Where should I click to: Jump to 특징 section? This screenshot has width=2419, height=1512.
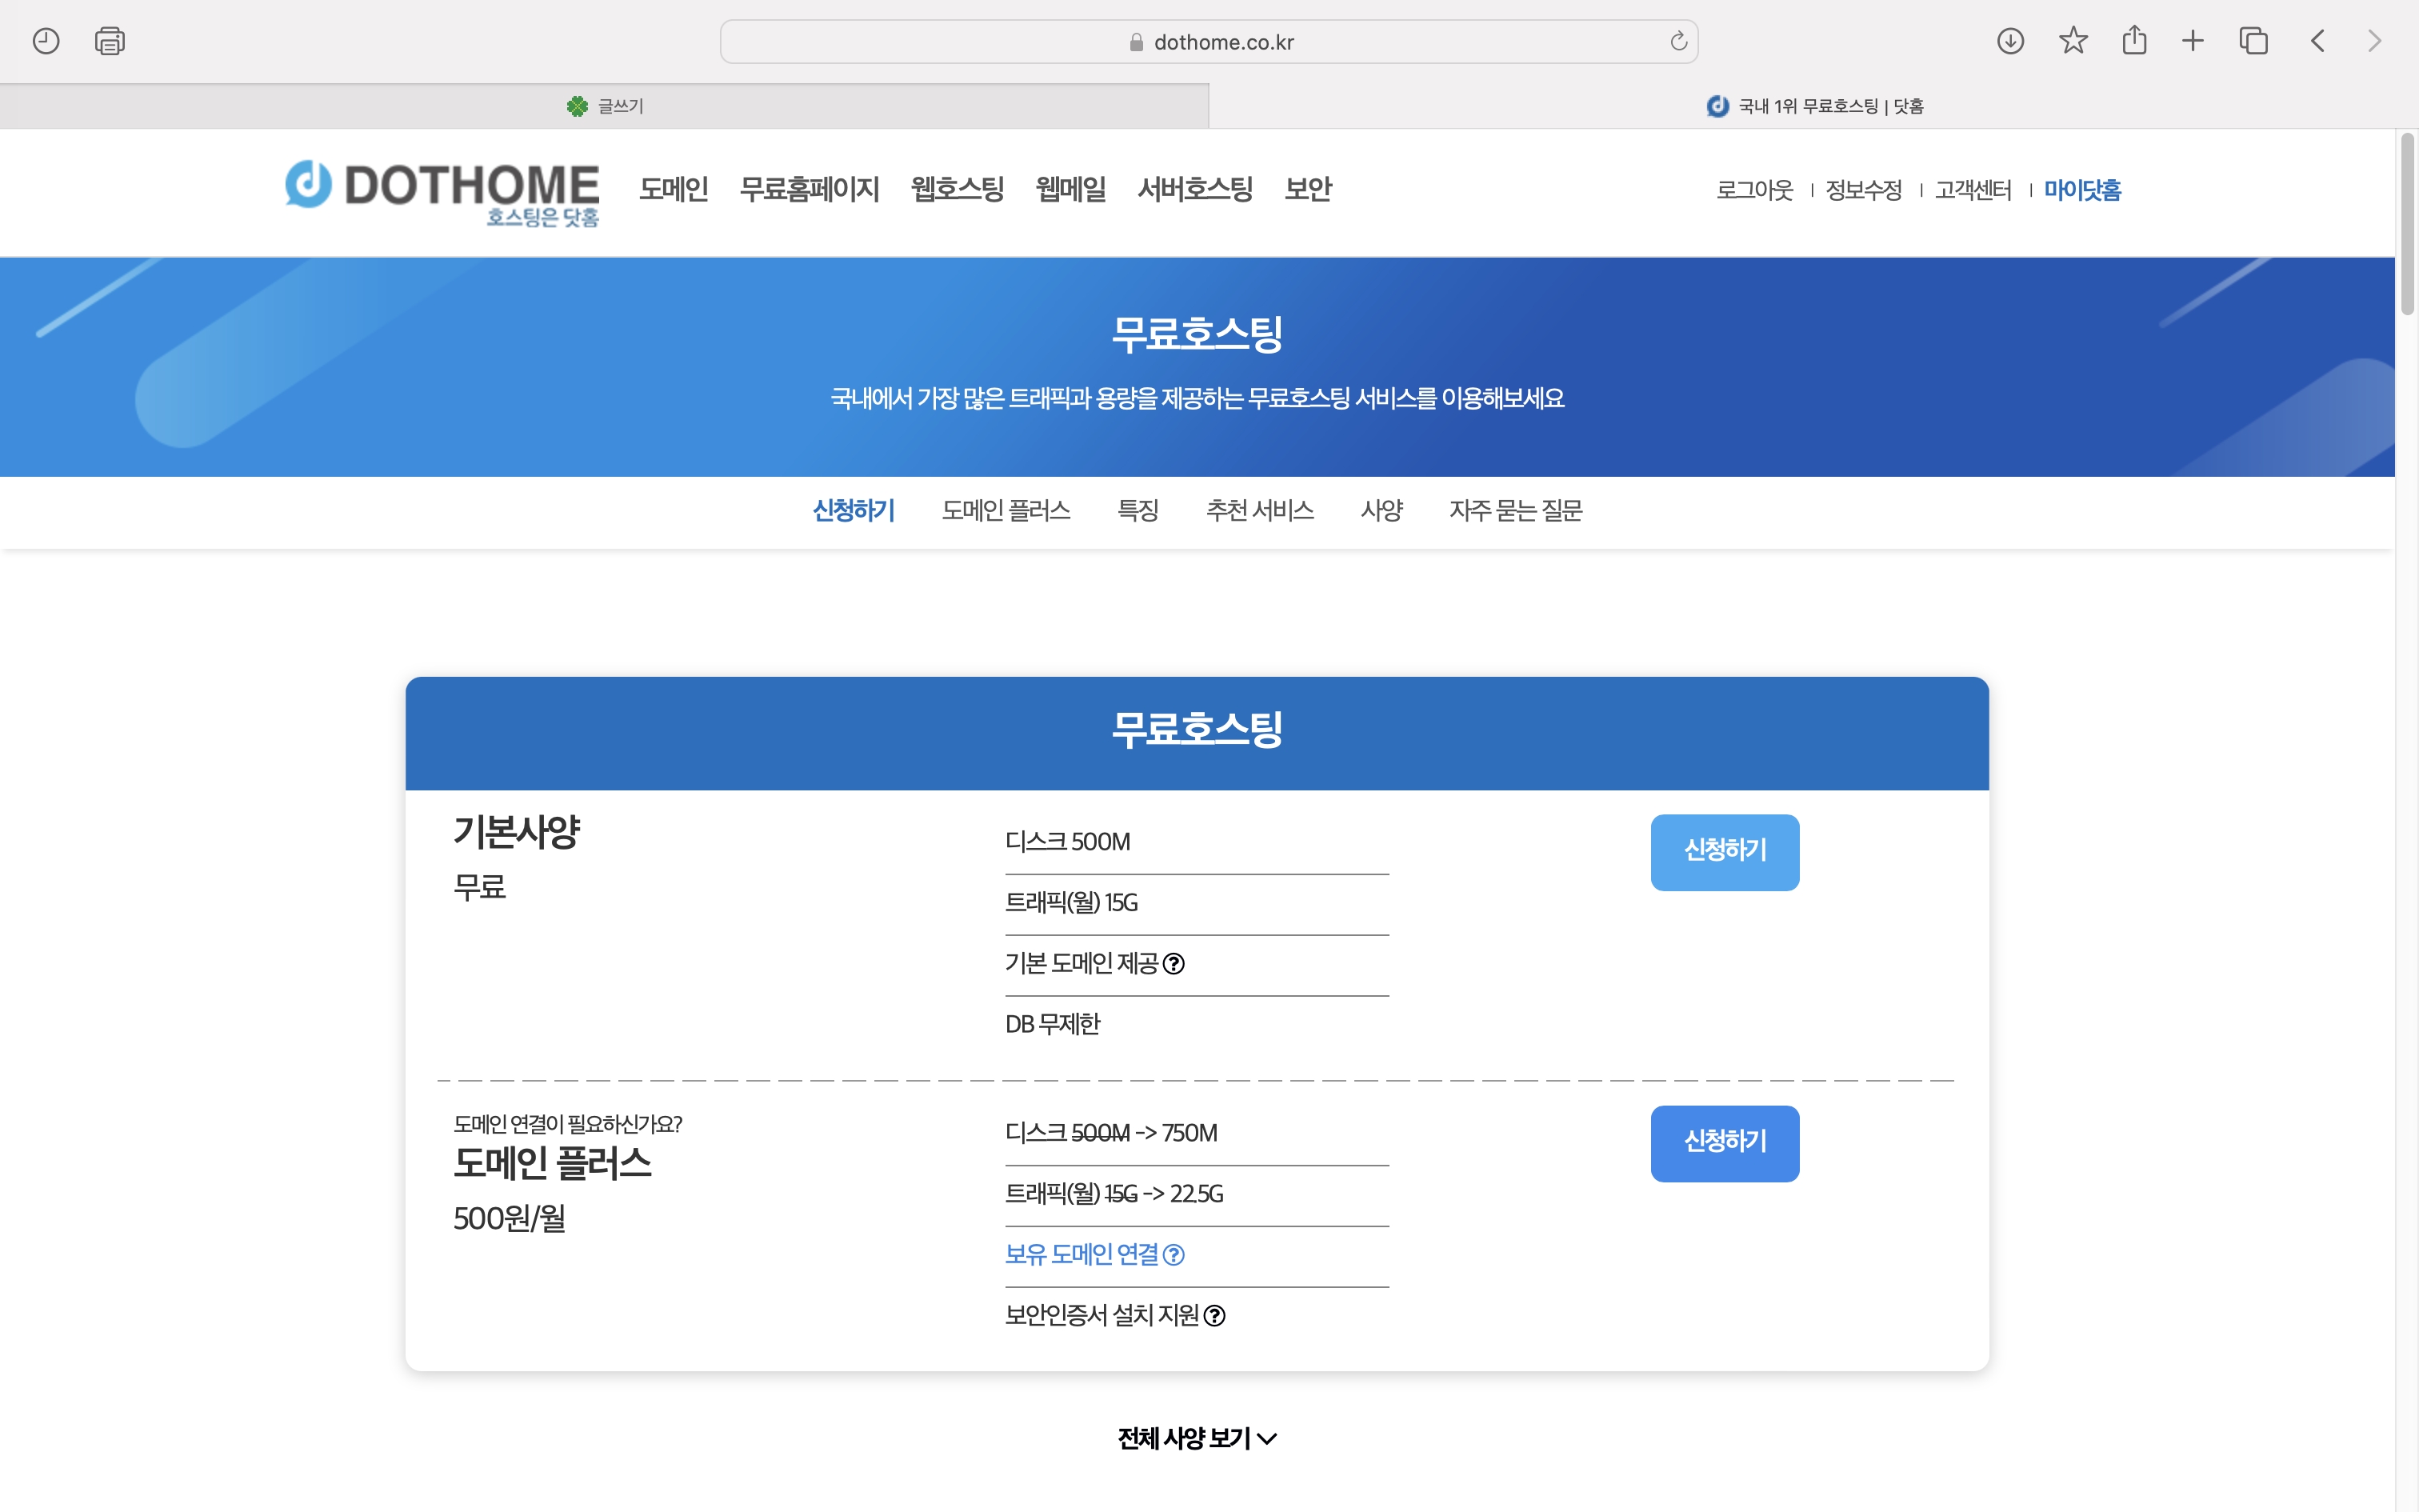click(x=1138, y=511)
